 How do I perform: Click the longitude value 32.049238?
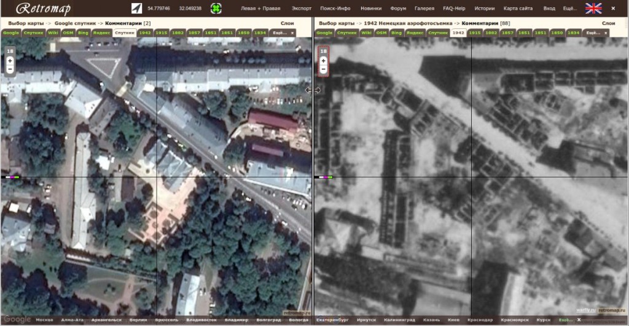[190, 9]
